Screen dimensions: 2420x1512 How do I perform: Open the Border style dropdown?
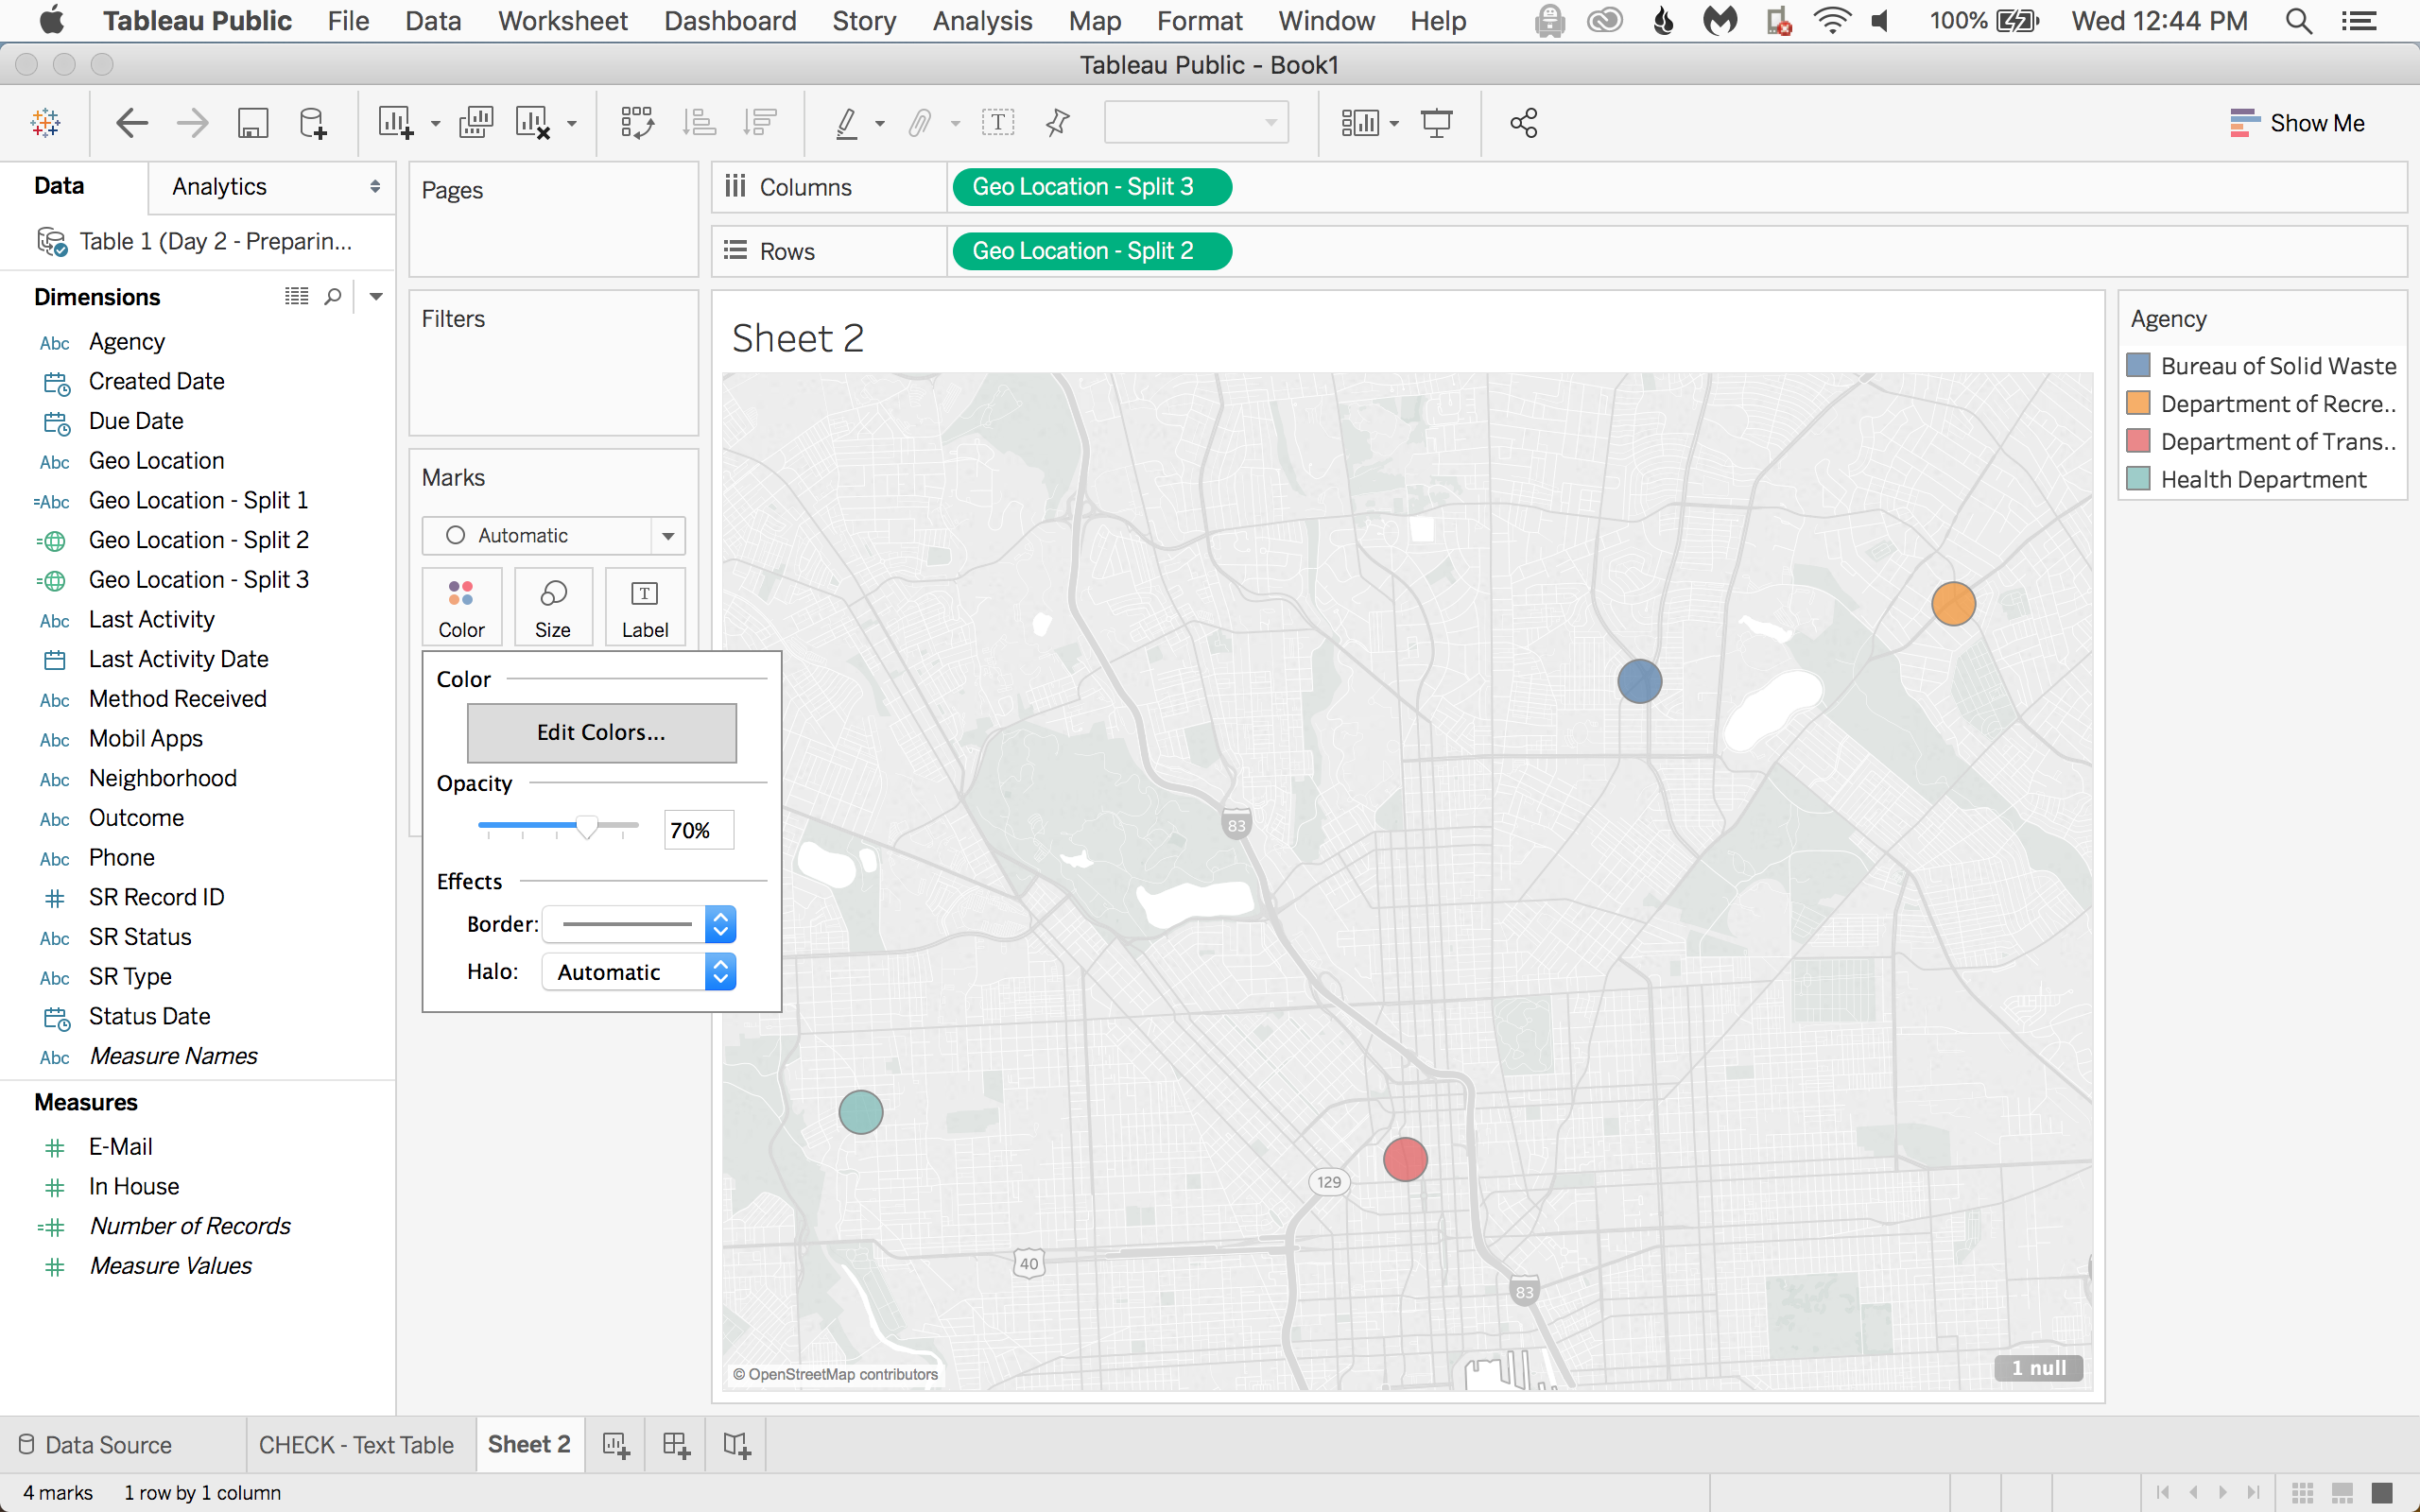pos(639,924)
